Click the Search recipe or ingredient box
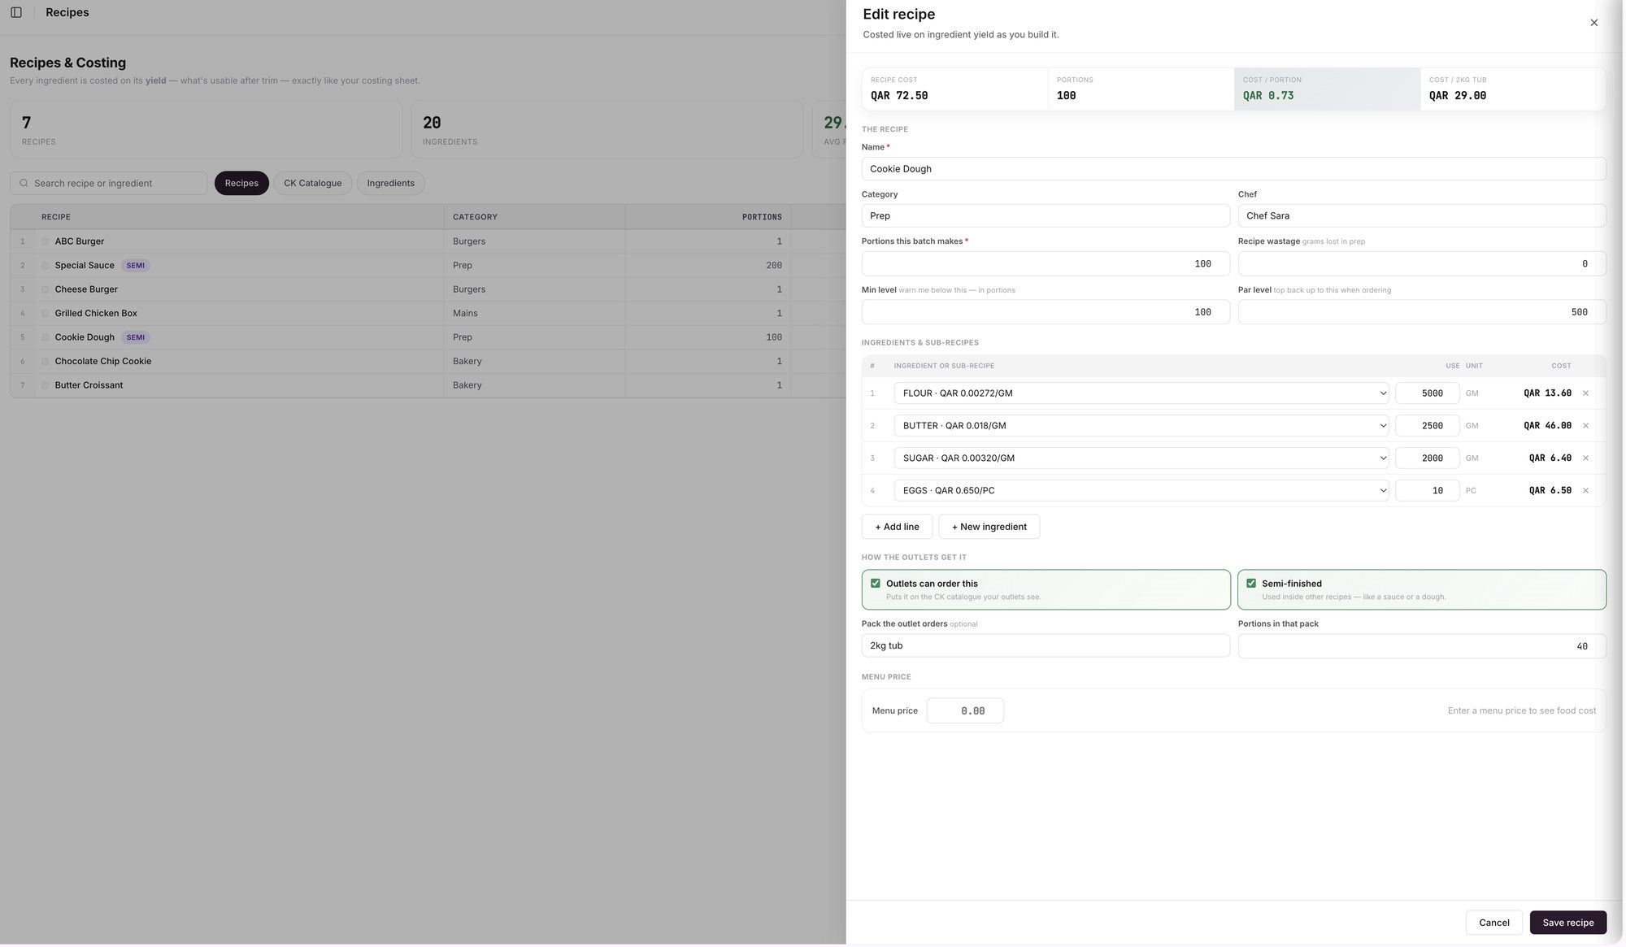Screen dimensions: 1626x947 click(109, 184)
